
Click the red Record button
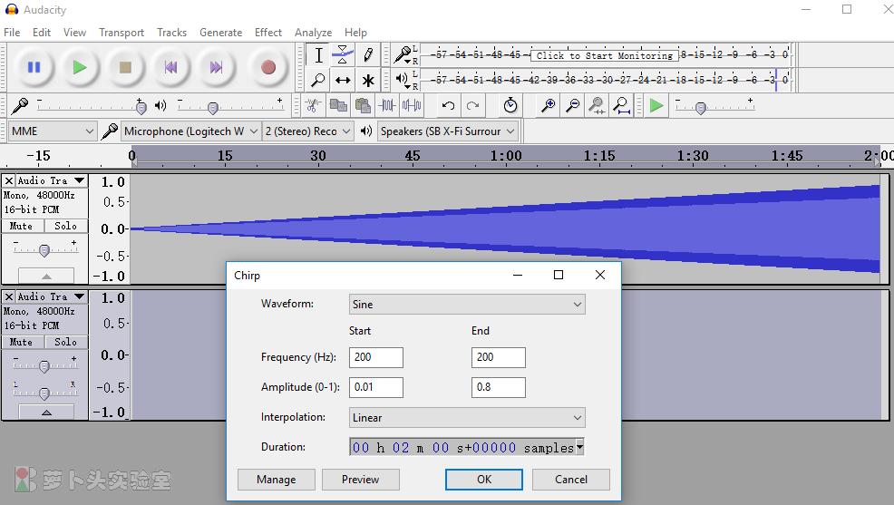(x=268, y=67)
